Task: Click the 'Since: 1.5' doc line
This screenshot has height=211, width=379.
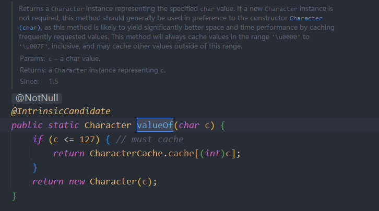Action: click(x=39, y=81)
